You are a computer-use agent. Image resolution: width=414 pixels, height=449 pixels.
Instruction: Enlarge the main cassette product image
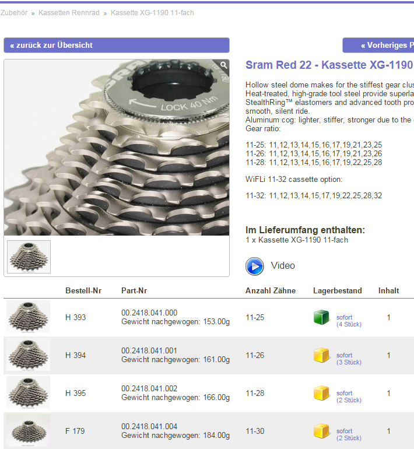116,147
